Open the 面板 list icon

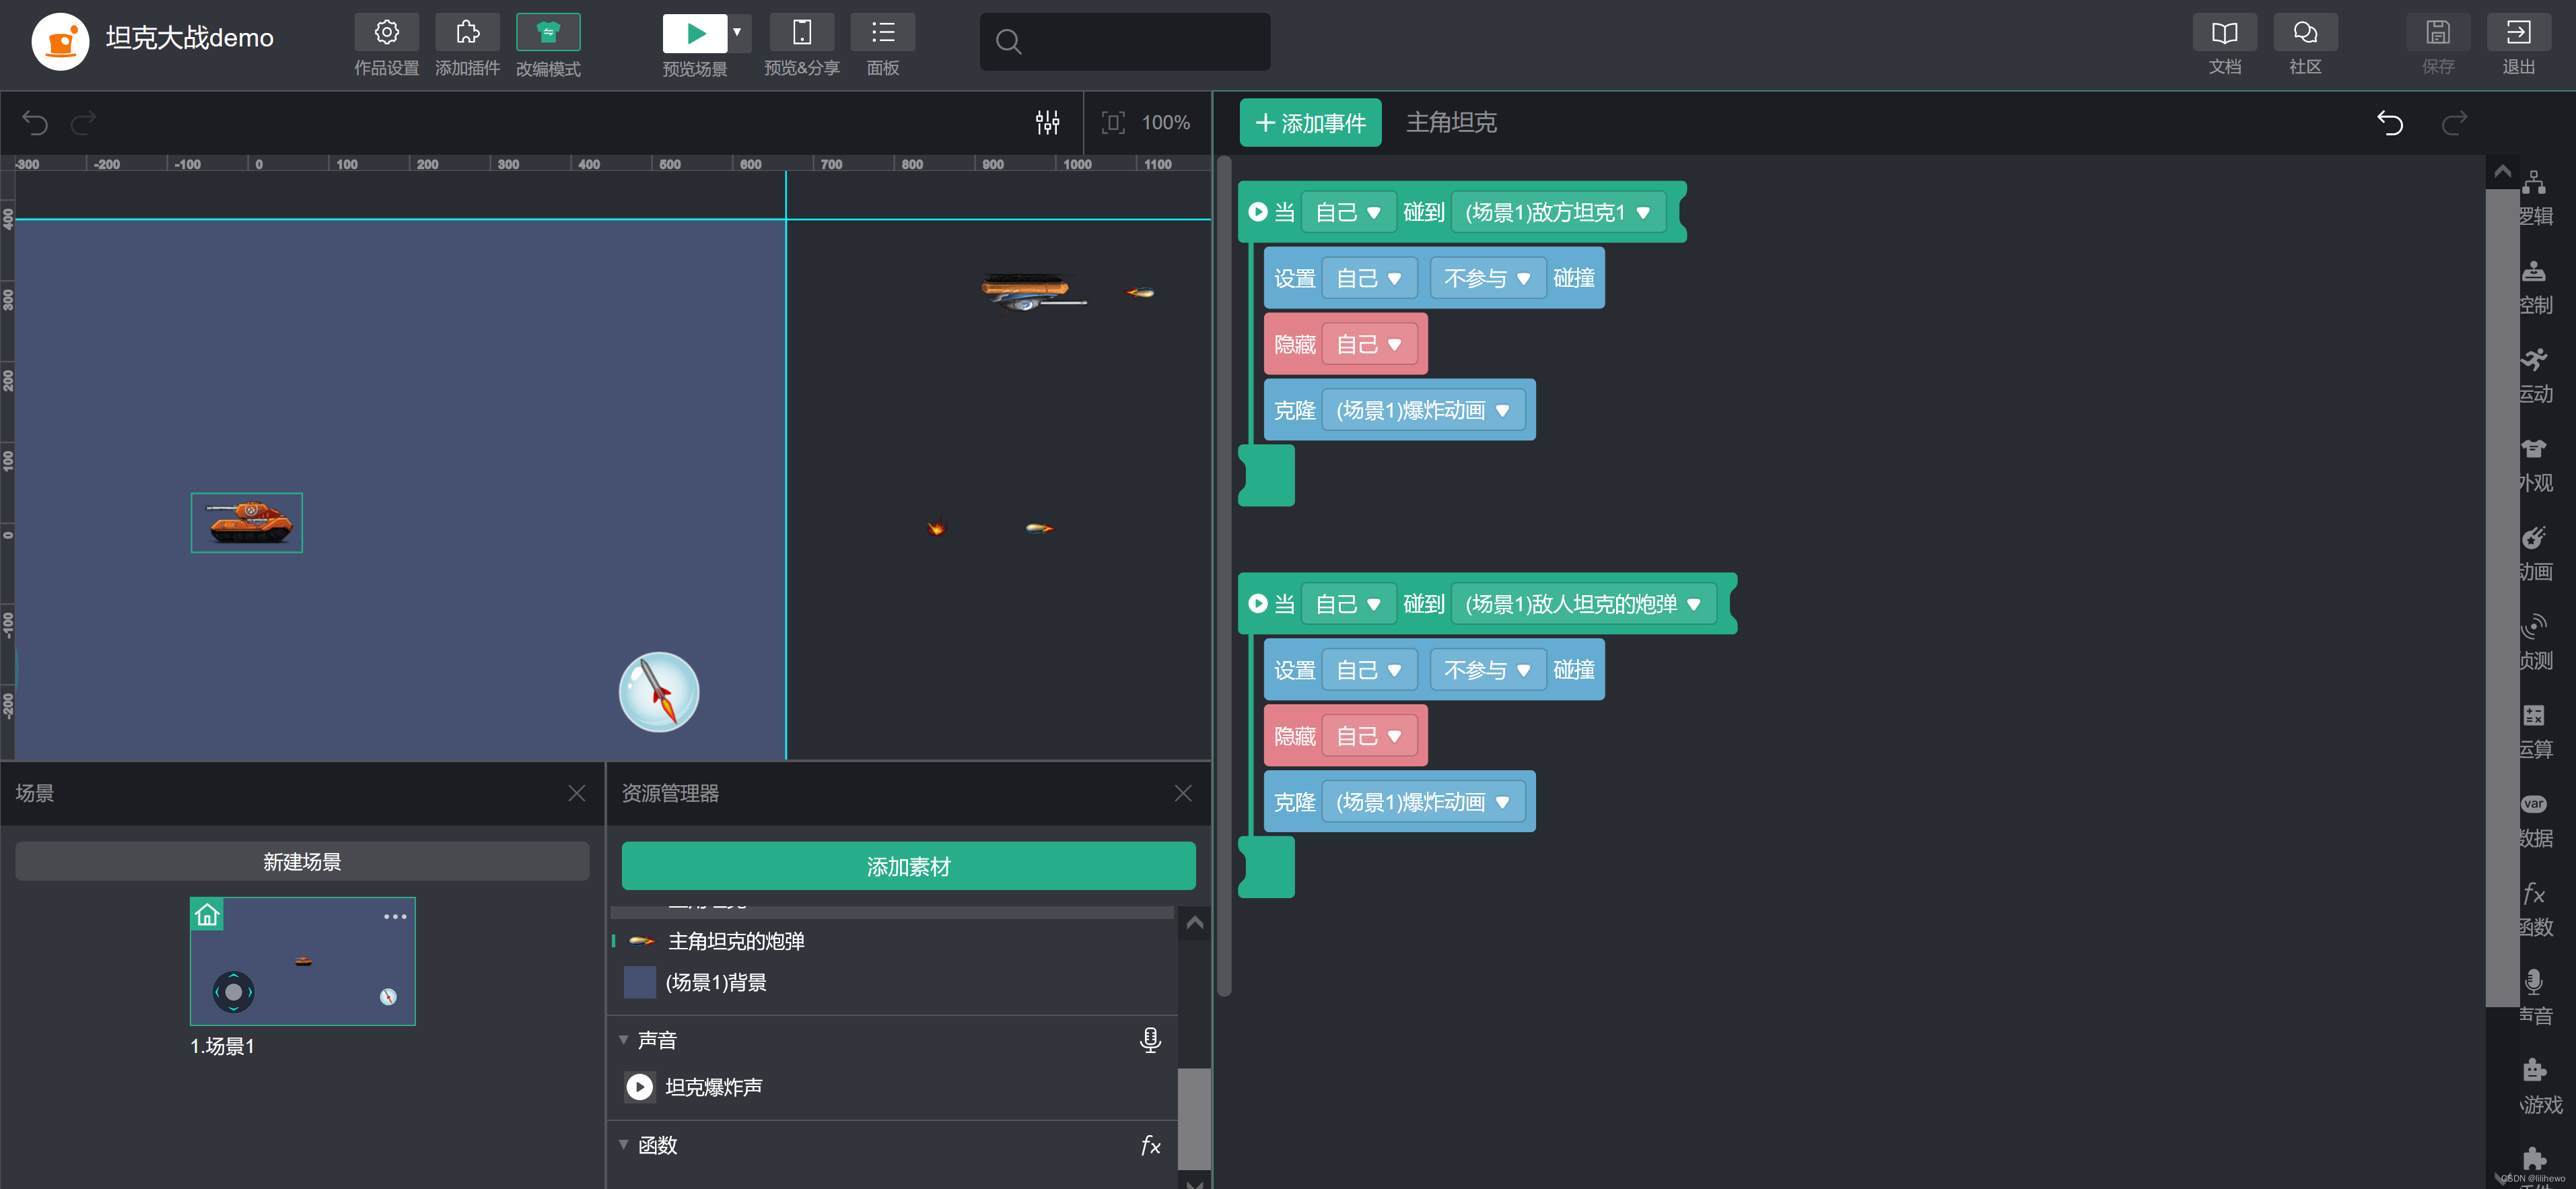882,33
